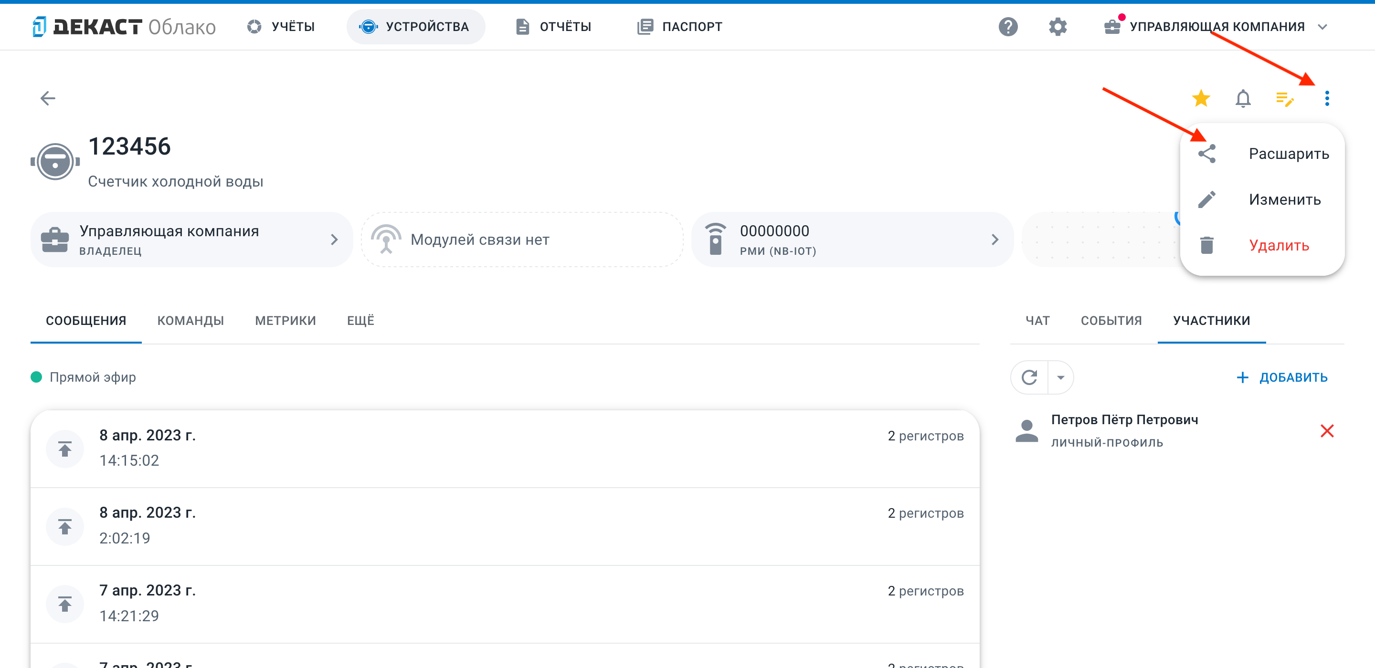Click the Добавить participant button
1375x668 pixels.
(x=1282, y=377)
